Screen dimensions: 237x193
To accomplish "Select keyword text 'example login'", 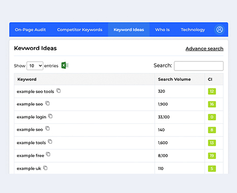I will tap(32, 117).
